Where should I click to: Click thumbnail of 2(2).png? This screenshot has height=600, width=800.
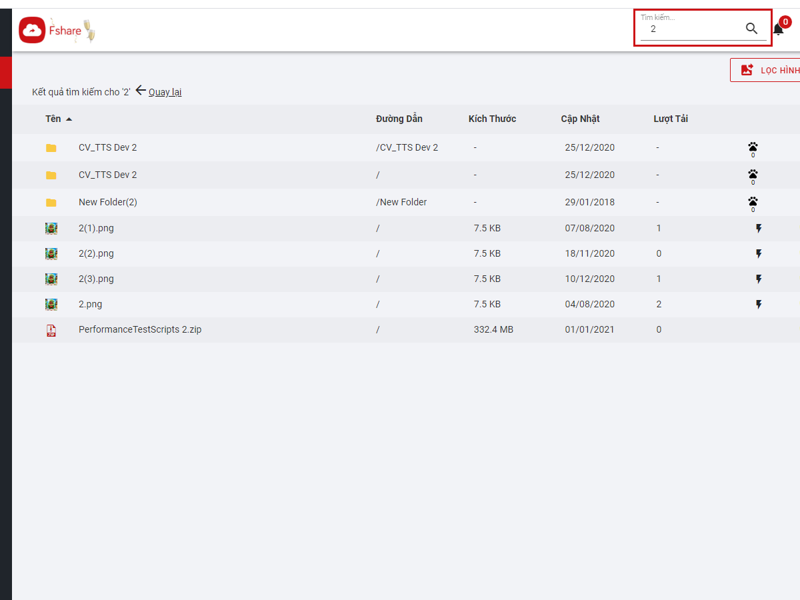click(51, 254)
